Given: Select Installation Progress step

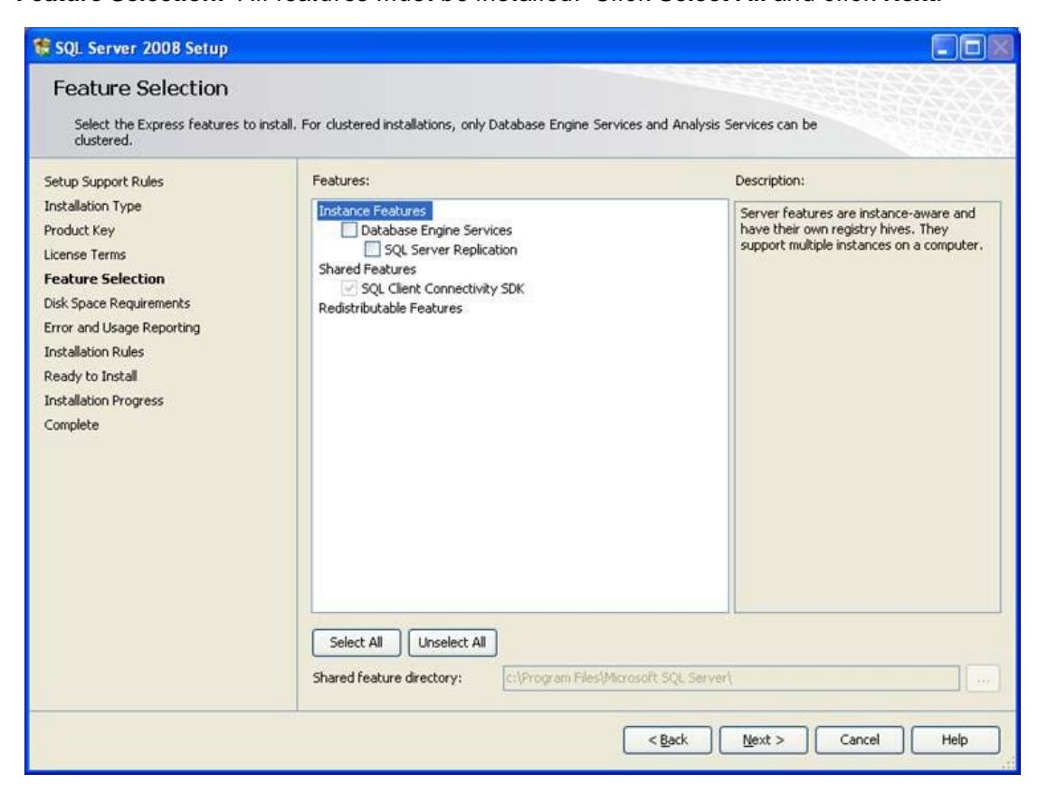Looking at the screenshot, I should [103, 400].
